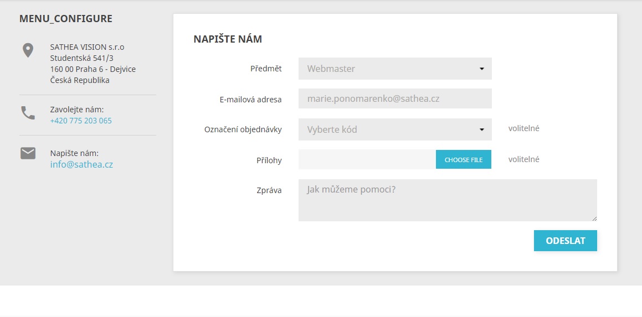Click the MENU_CONFIGURE heading

click(66, 18)
